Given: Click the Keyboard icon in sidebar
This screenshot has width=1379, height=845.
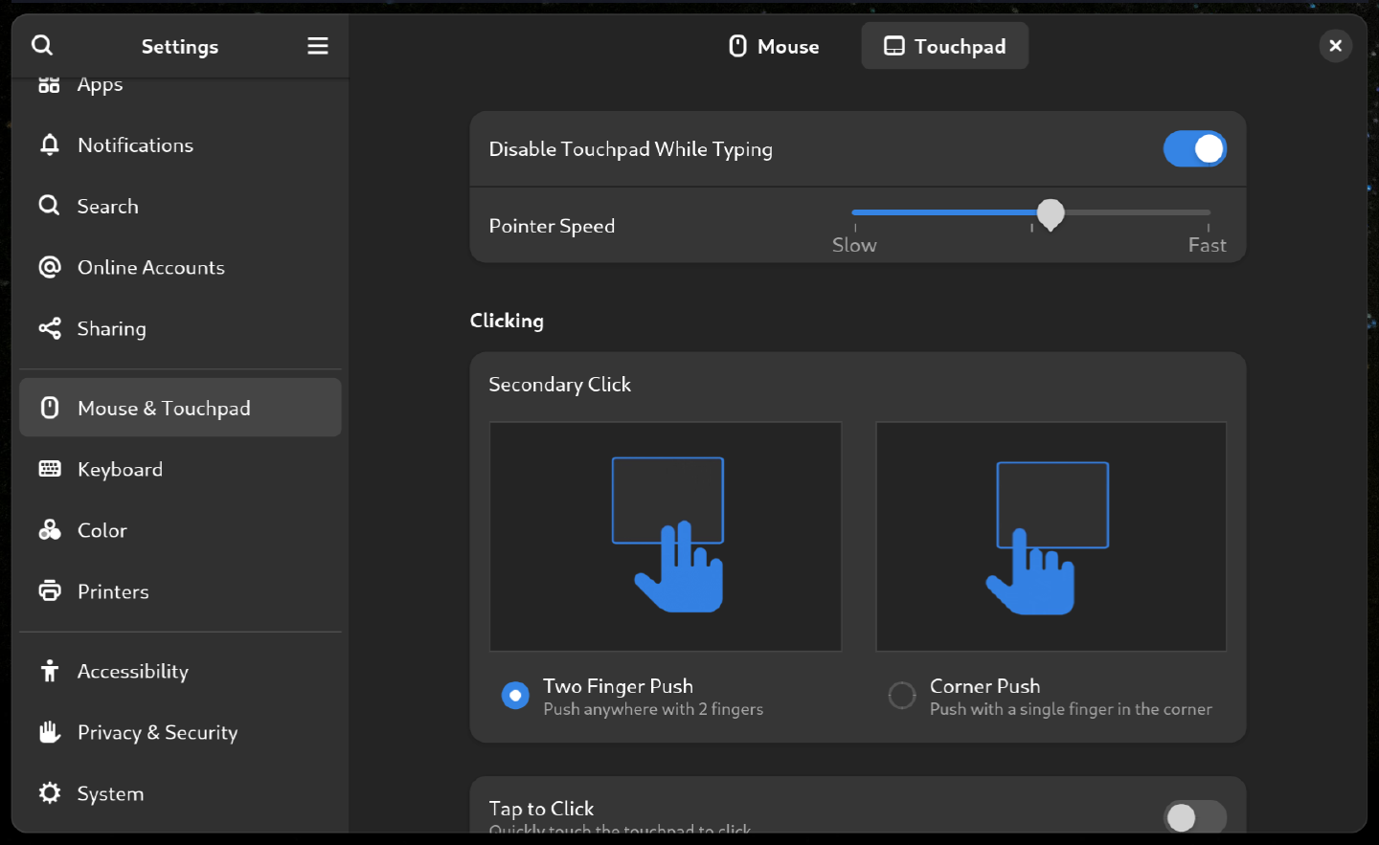Looking at the screenshot, I should tap(50, 469).
